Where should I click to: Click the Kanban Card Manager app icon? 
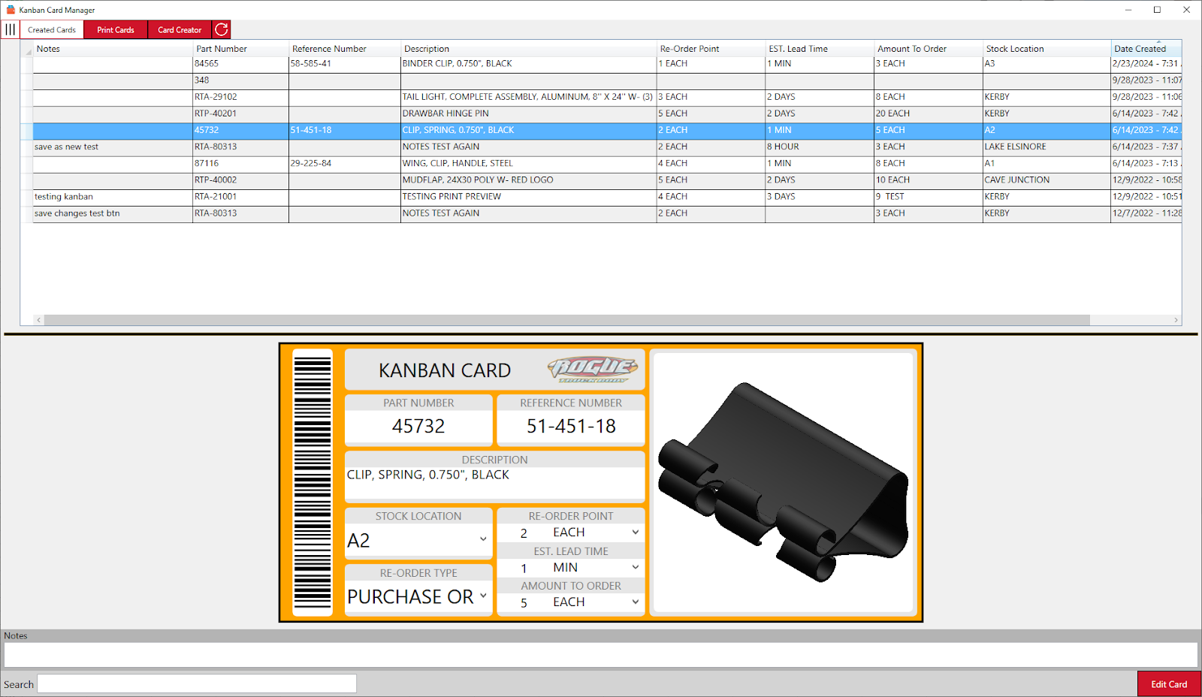(x=11, y=10)
